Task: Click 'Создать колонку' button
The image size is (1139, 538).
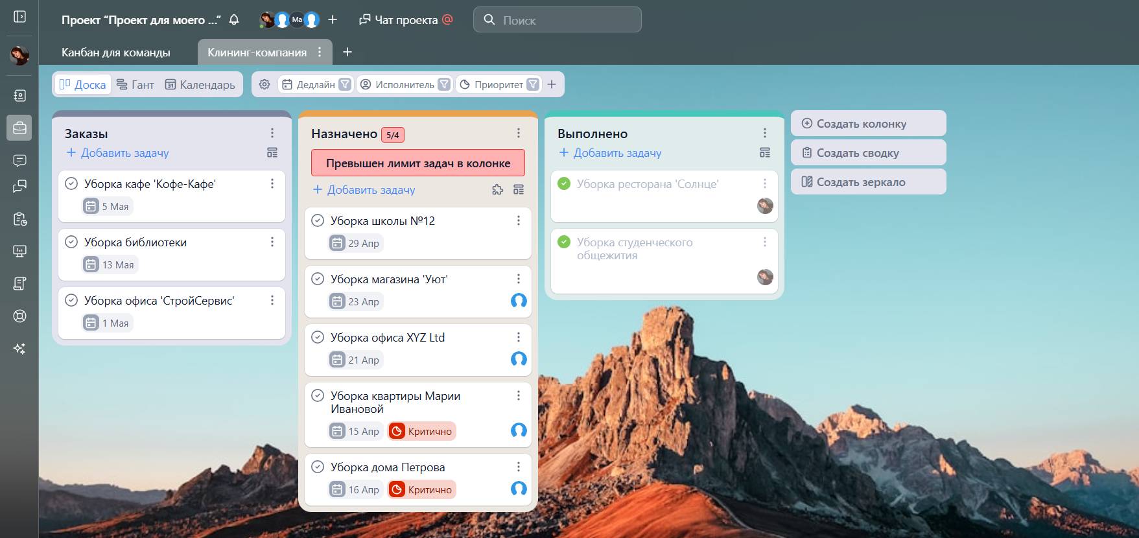Action: point(868,124)
